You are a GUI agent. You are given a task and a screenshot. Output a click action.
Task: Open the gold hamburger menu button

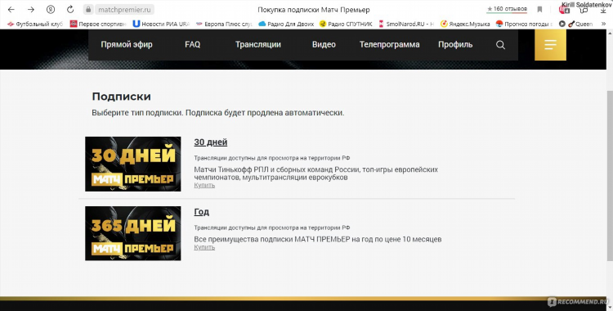550,45
